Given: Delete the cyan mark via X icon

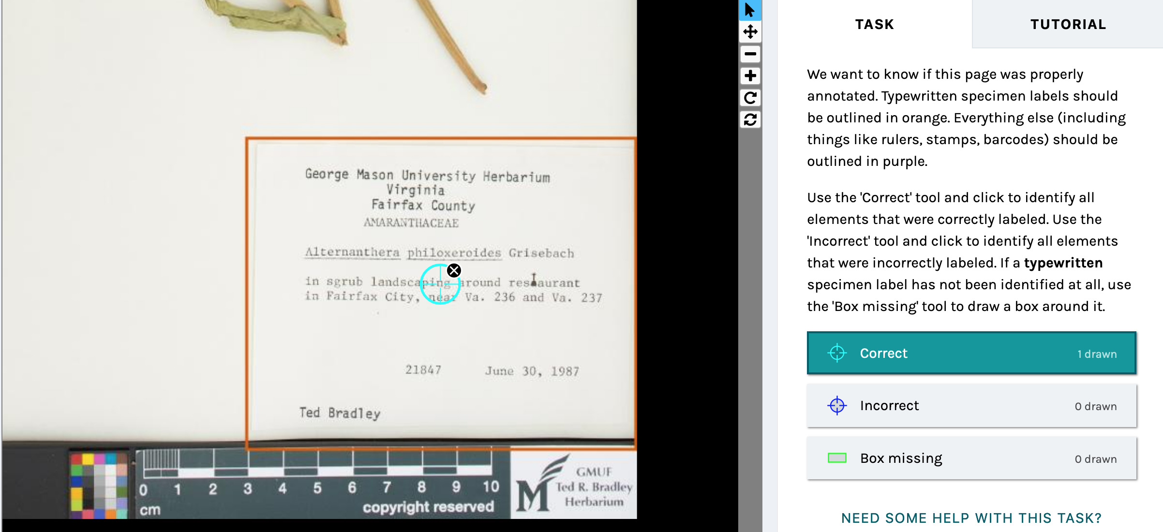Looking at the screenshot, I should [x=454, y=270].
